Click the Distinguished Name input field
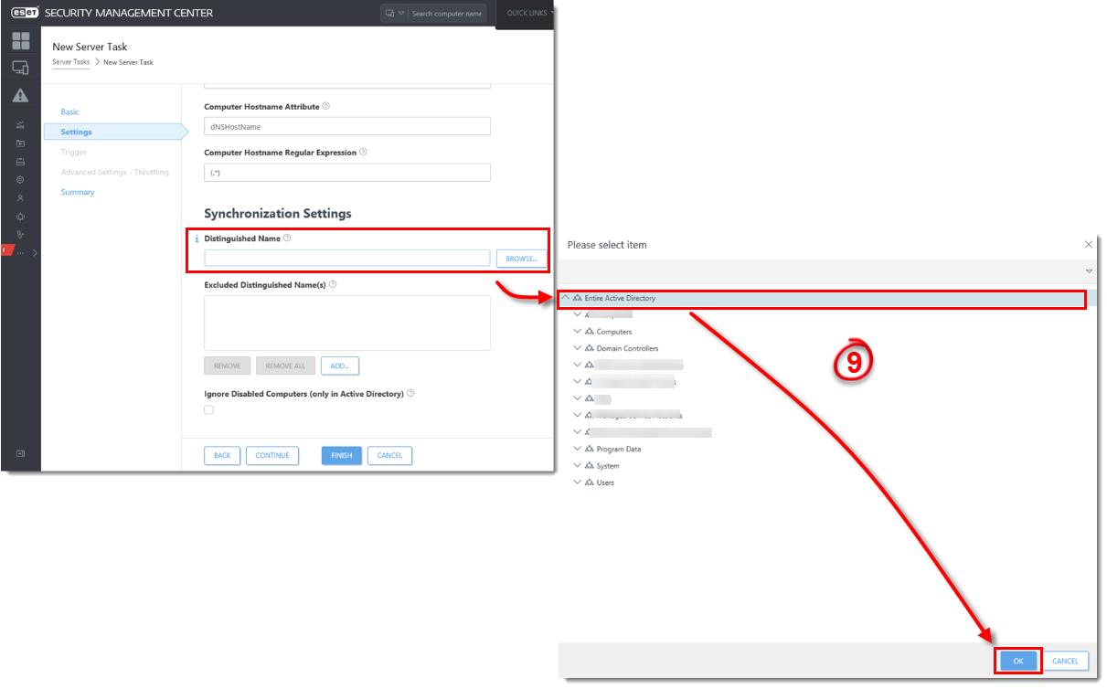Screen dimensions: 1107x689 click(x=347, y=258)
